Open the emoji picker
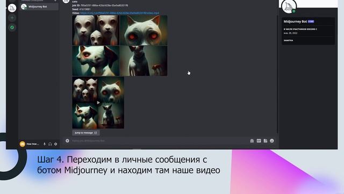The image size is (344, 194). click(272, 141)
